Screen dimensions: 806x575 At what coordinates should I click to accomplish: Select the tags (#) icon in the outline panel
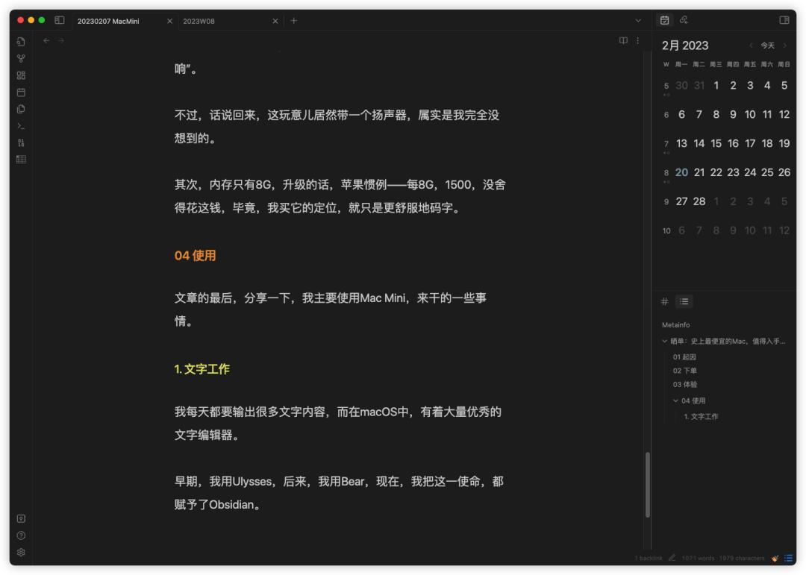(664, 301)
